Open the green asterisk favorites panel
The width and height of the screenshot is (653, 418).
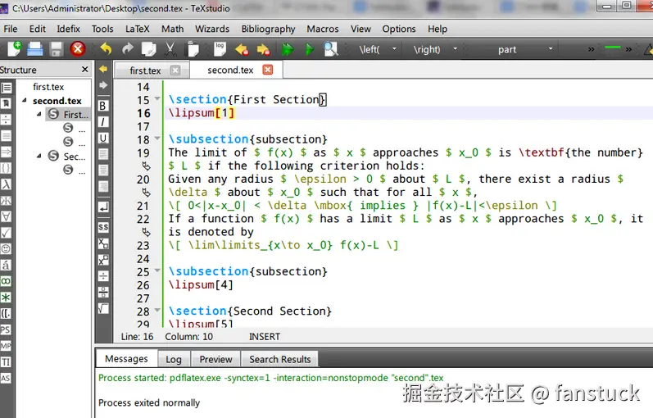[x=6, y=298]
